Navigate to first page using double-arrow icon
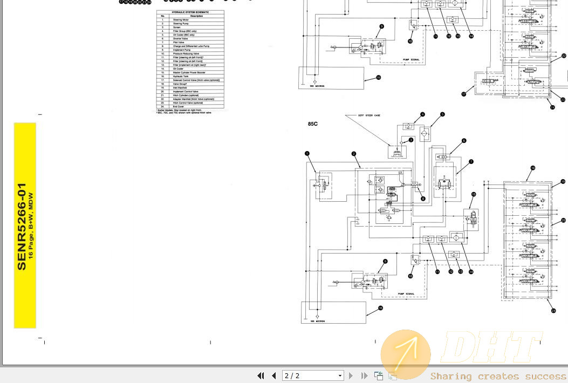Viewport: 568px width, 383px height. click(x=261, y=375)
